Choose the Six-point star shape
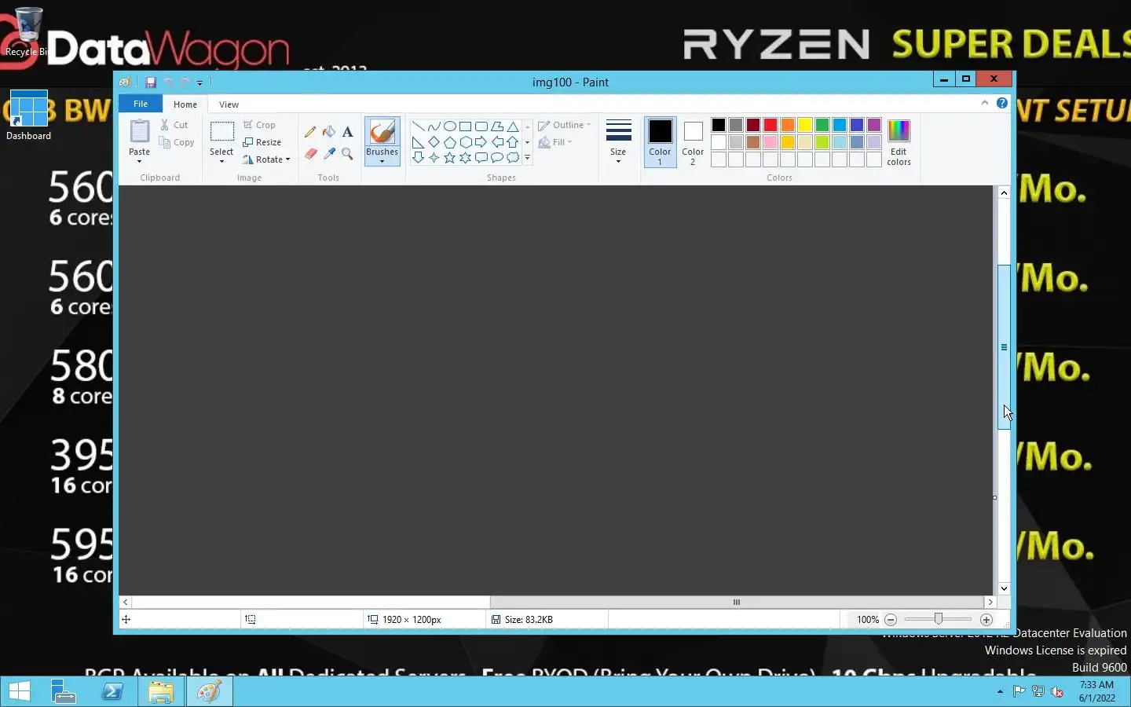The height and width of the screenshot is (707, 1131). tap(465, 158)
